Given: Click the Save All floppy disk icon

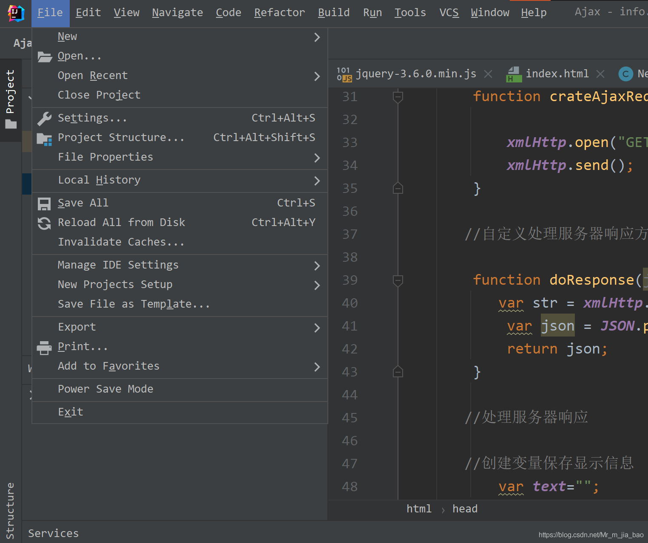Looking at the screenshot, I should click(44, 203).
